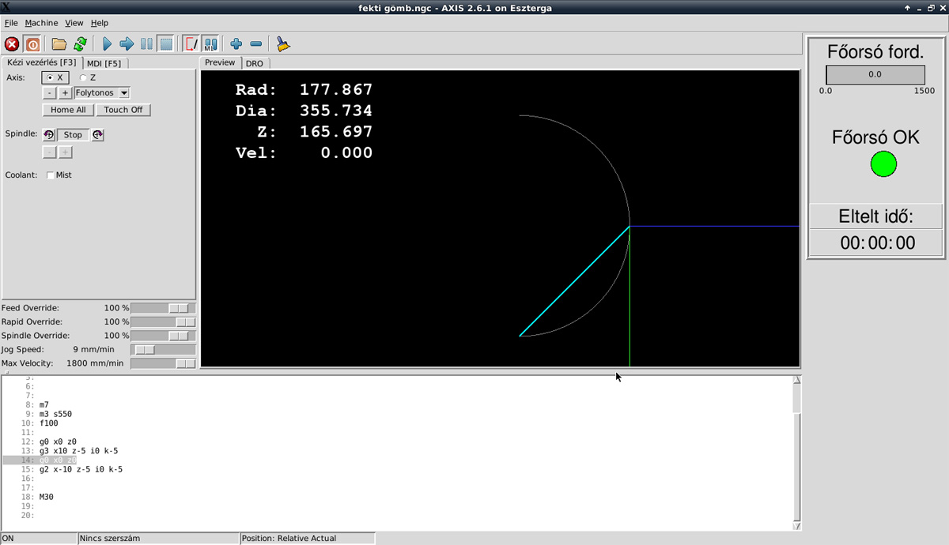Enable the Mist coolant checkbox
The image size is (949, 545).
(51, 175)
